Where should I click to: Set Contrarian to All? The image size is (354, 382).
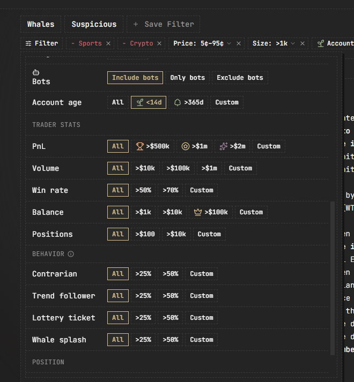pos(118,274)
